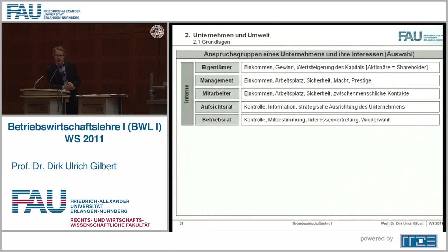The width and height of the screenshot is (448, 252).
Task: Click the 'WS 2011' line under course title
Action: [x=84, y=139]
